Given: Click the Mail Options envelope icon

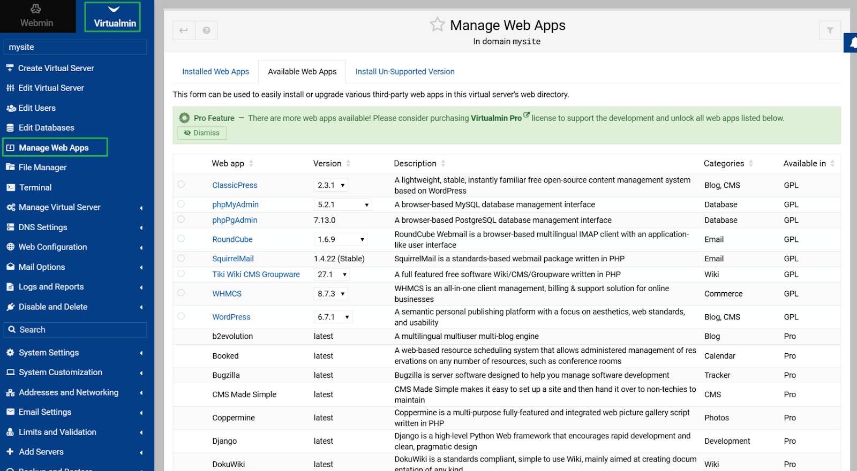Looking at the screenshot, I should (x=10, y=267).
